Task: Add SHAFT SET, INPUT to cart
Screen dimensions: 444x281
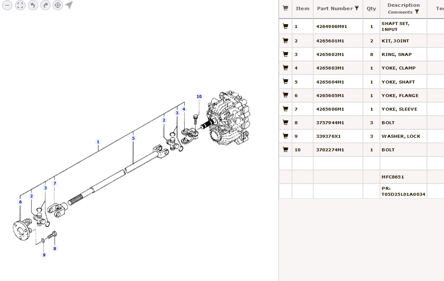Action: [x=285, y=26]
